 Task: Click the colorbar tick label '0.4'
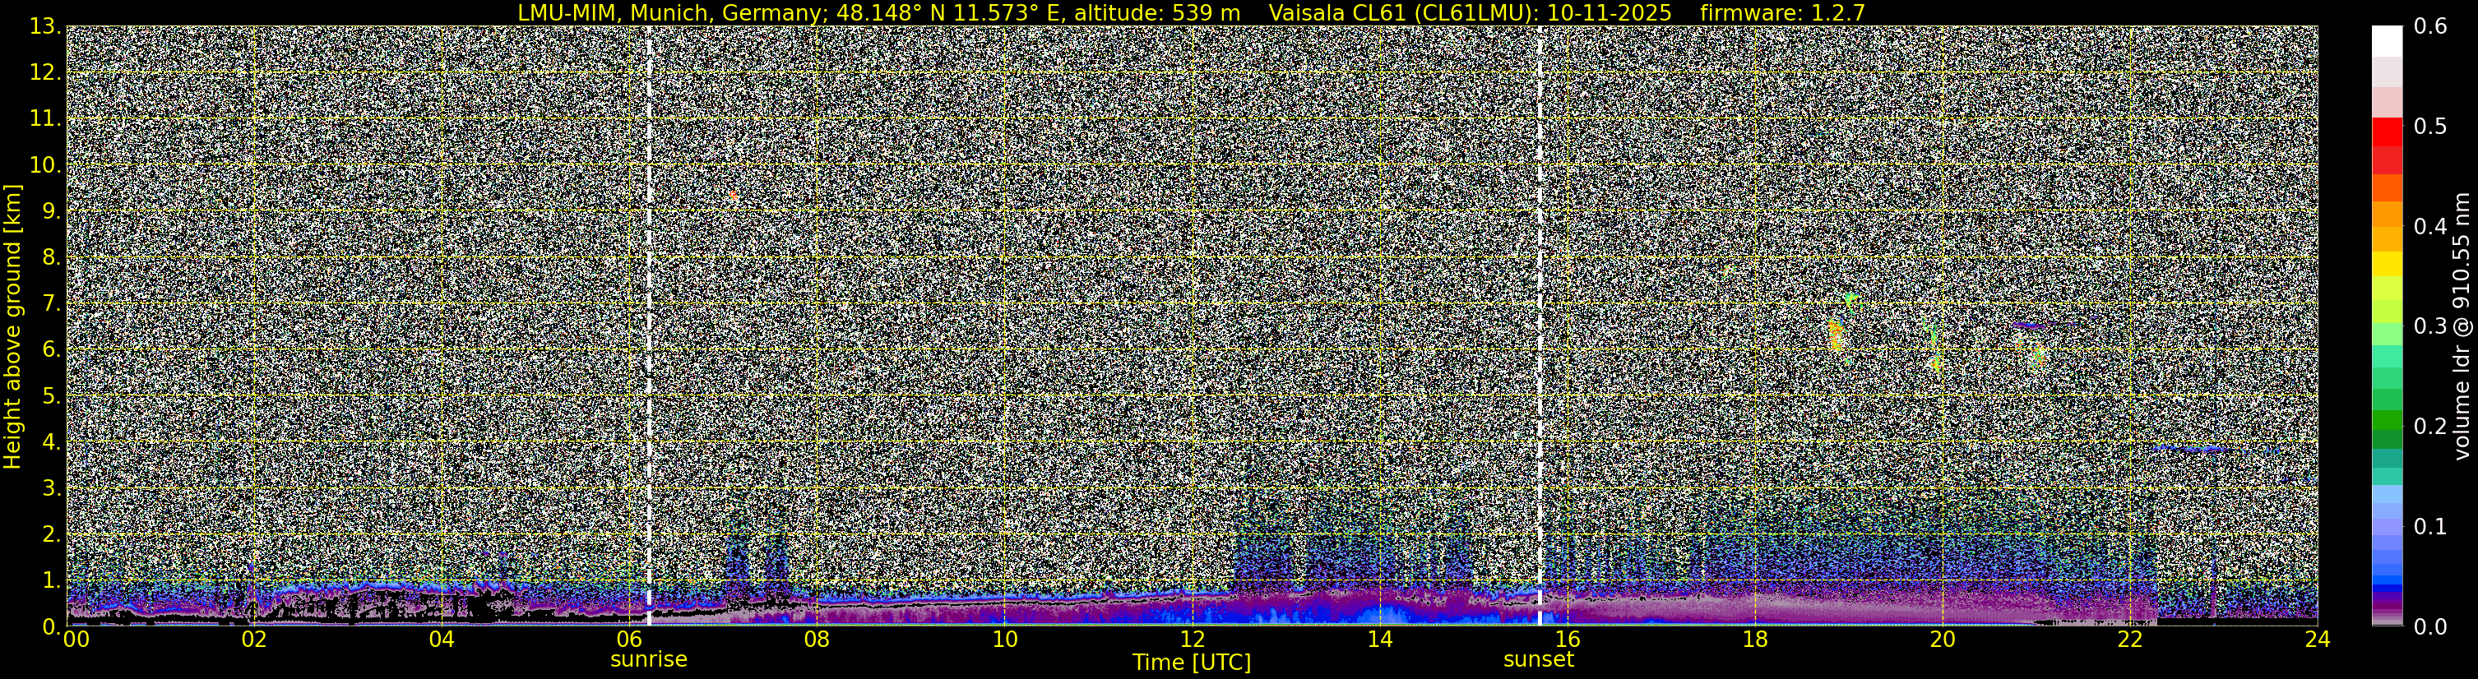(x=2431, y=227)
